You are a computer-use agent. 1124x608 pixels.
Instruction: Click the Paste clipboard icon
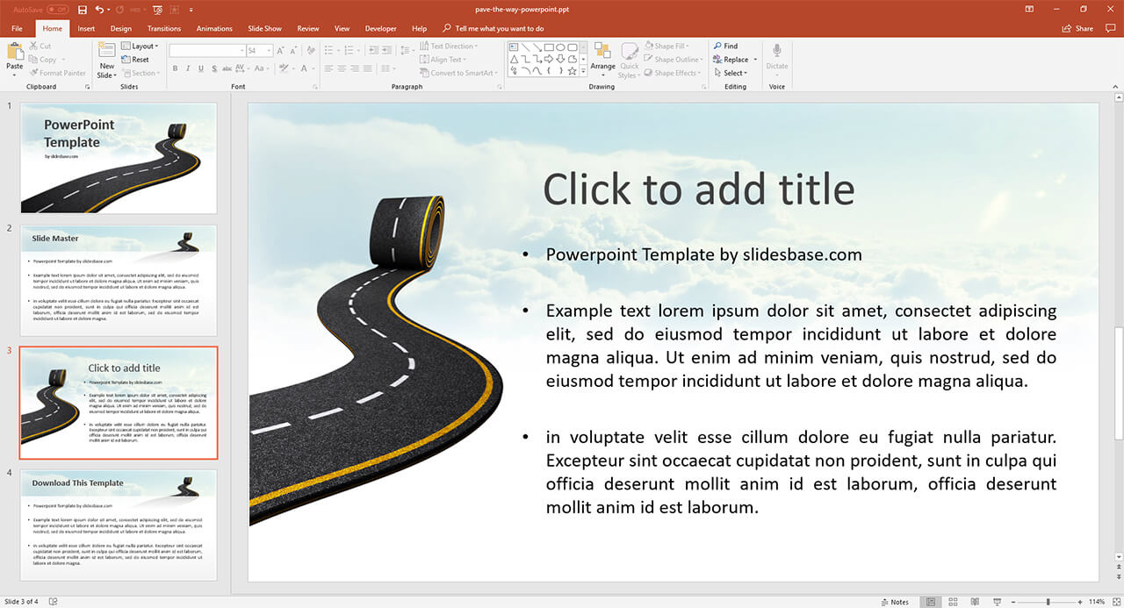[x=15, y=53]
